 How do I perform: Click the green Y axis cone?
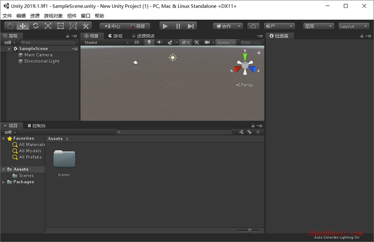pyautogui.click(x=245, y=57)
